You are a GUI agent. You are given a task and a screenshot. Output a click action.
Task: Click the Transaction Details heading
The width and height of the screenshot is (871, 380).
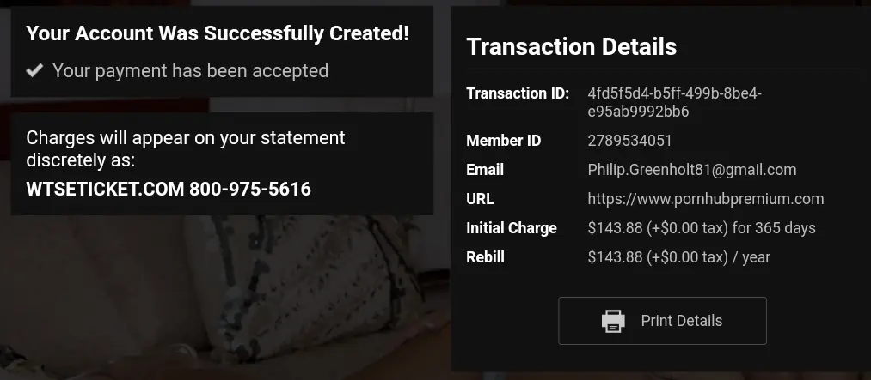(x=572, y=46)
